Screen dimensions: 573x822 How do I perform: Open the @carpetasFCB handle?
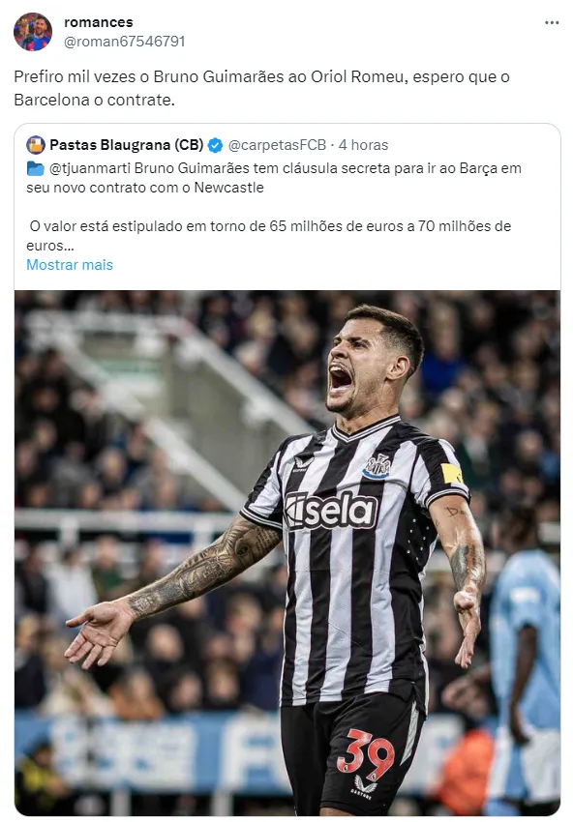[277, 145]
